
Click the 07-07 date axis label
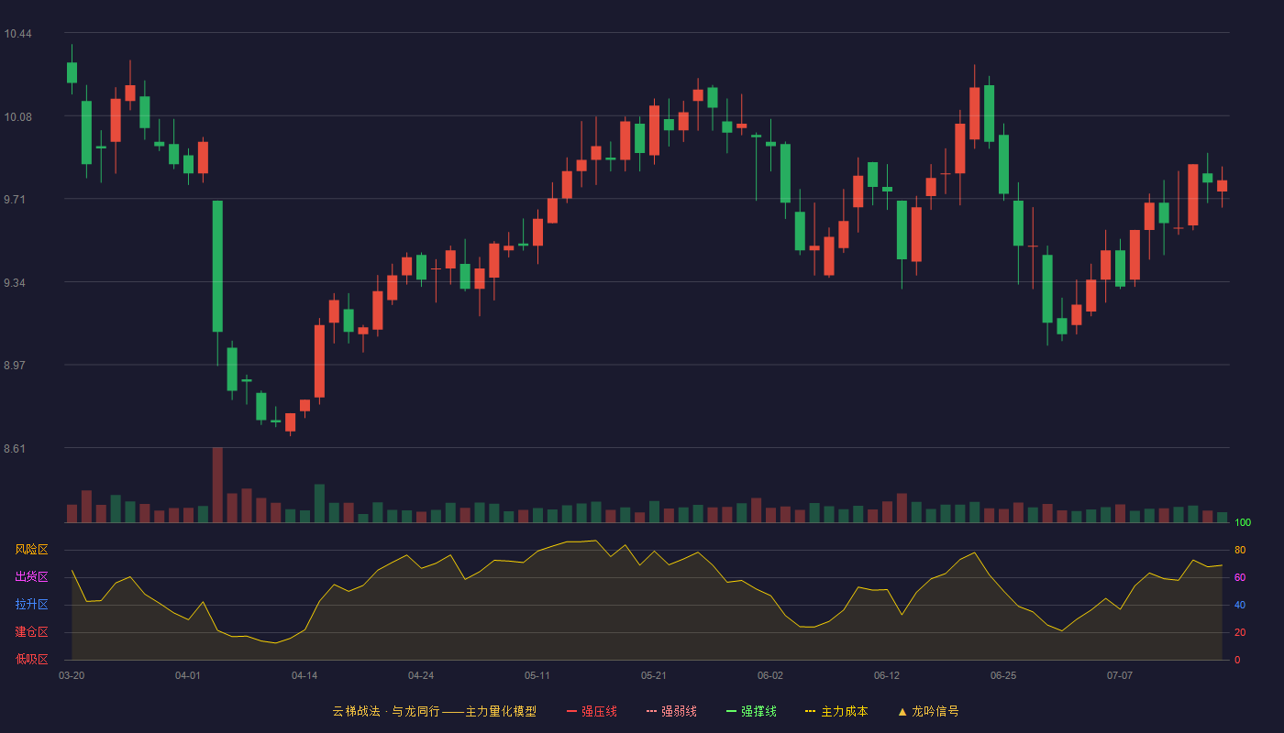1120,675
